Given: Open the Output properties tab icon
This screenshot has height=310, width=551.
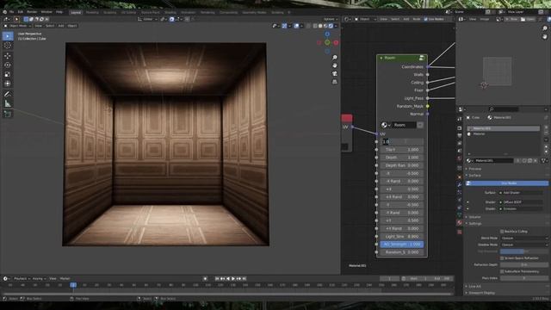Looking at the screenshot, I should 459,136.
